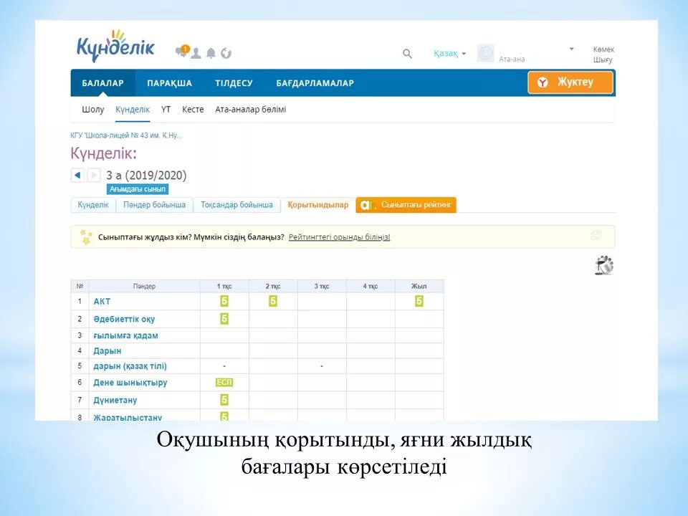Open search with the magnifier icon
Viewport: 688px width, 516px height.
(407, 53)
